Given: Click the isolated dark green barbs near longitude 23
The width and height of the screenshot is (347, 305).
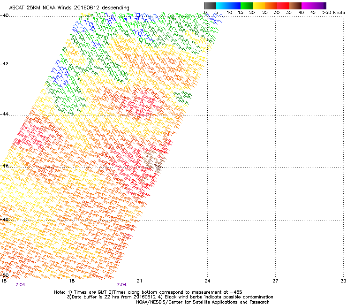Looking at the screenshot, I should 182,98.
